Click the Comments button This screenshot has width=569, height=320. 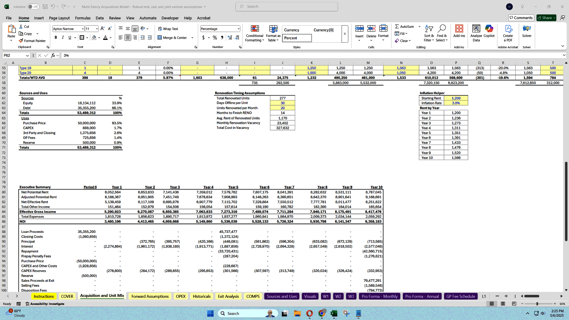coord(521,18)
